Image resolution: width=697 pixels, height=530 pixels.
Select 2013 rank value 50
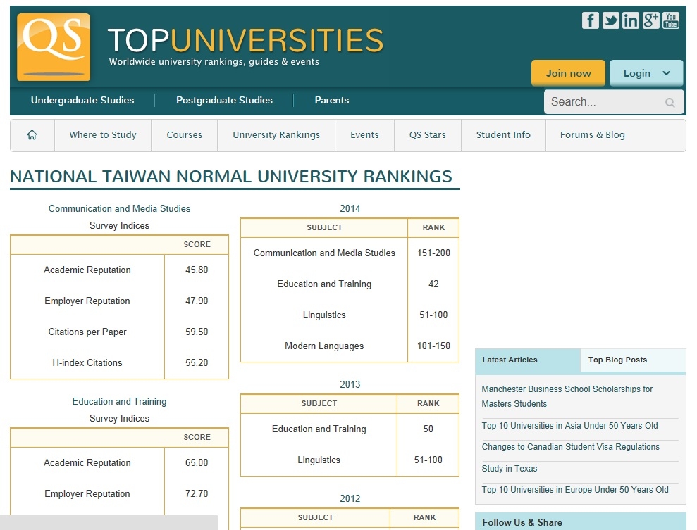(428, 429)
